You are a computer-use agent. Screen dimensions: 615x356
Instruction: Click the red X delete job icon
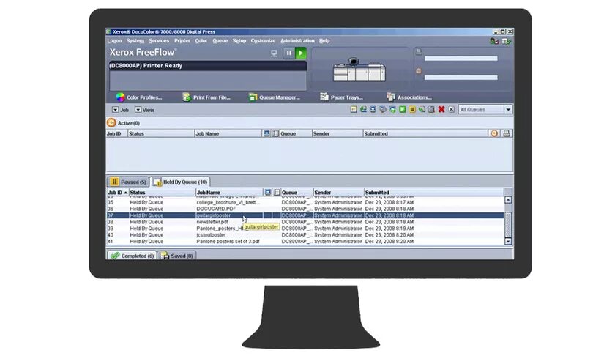click(x=441, y=109)
